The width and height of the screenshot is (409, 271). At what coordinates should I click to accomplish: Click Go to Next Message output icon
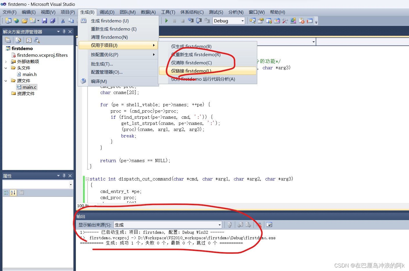248,225
